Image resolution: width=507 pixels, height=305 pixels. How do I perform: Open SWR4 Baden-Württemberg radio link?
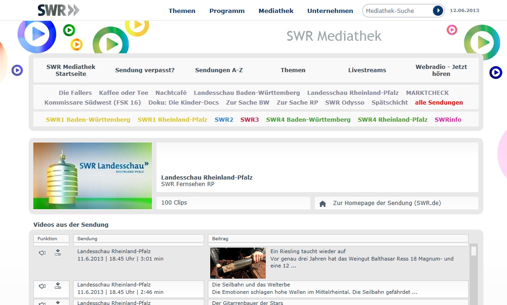[308, 119]
